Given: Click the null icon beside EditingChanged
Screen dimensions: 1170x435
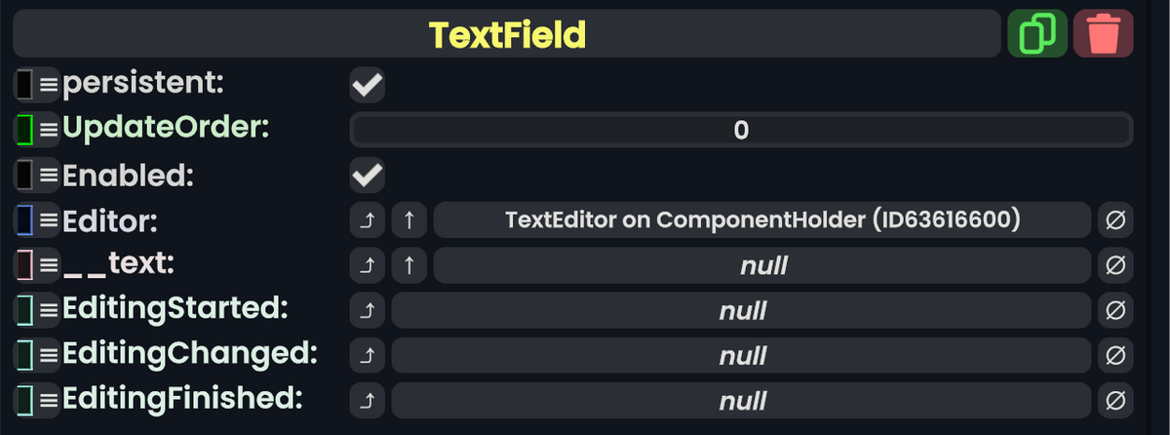Looking at the screenshot, I should tap(1115, 355).
